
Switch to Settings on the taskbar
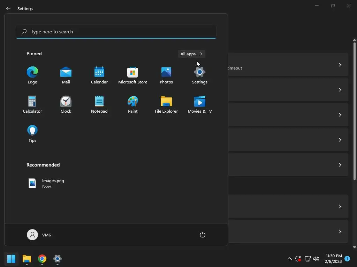click(58, 259)
